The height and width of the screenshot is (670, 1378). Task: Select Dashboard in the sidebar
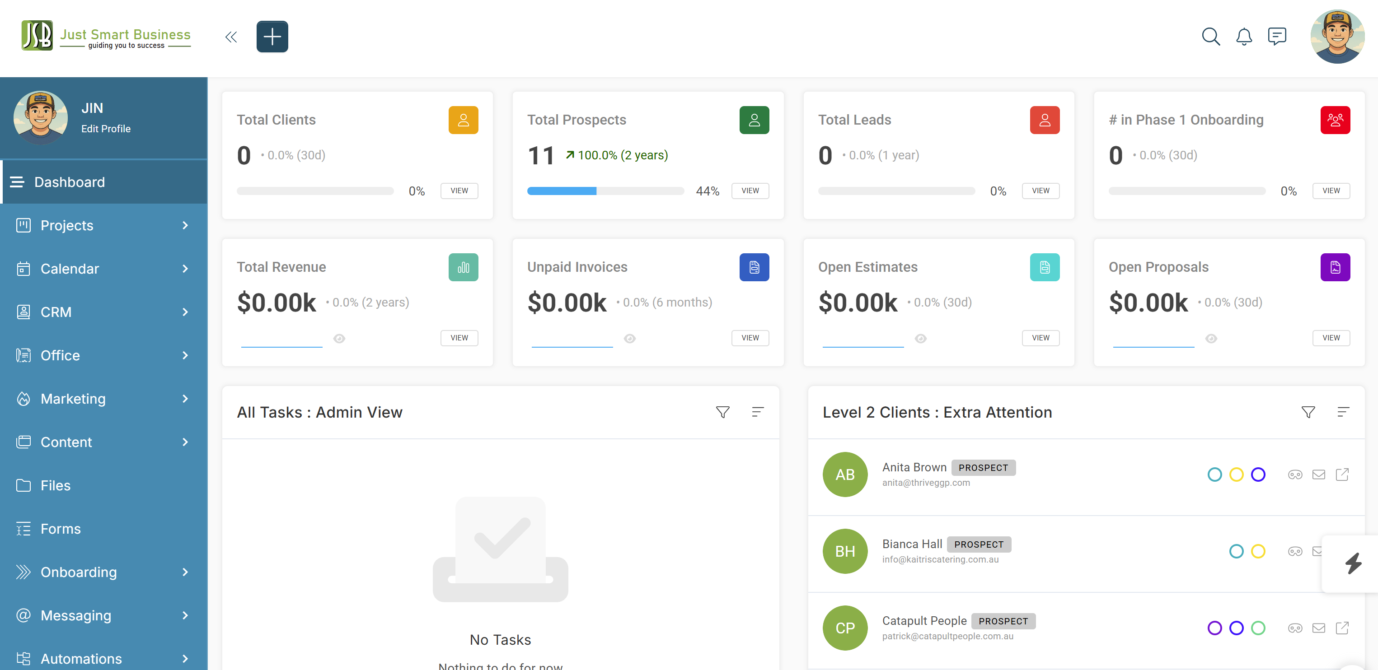pos(70,182)
